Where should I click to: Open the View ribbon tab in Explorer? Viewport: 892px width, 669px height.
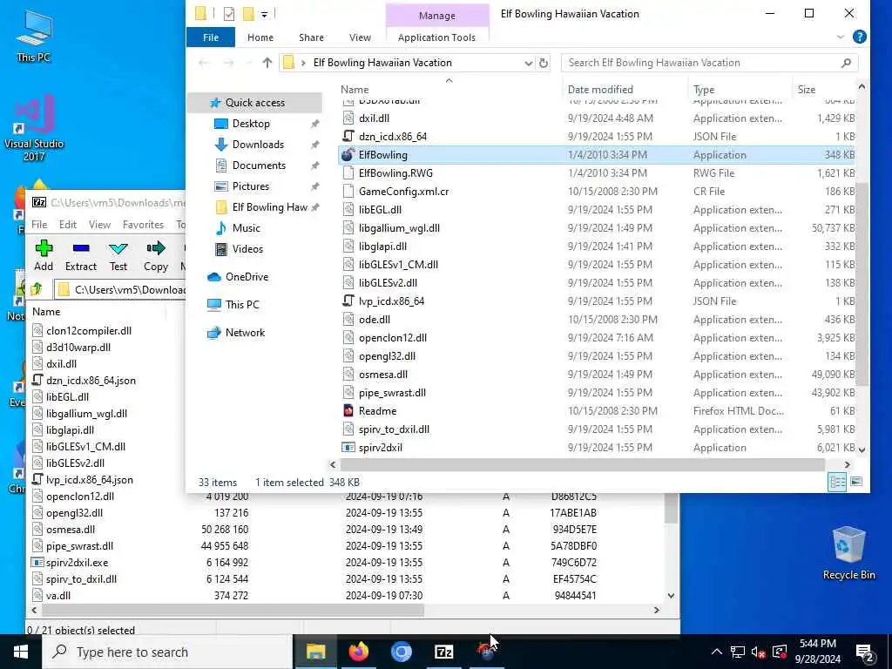click(360, 37)
